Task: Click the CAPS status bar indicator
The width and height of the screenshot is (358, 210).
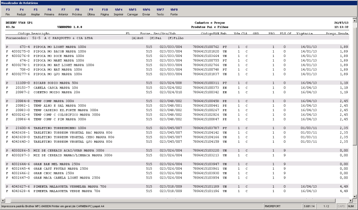Action: coord(341,206)
